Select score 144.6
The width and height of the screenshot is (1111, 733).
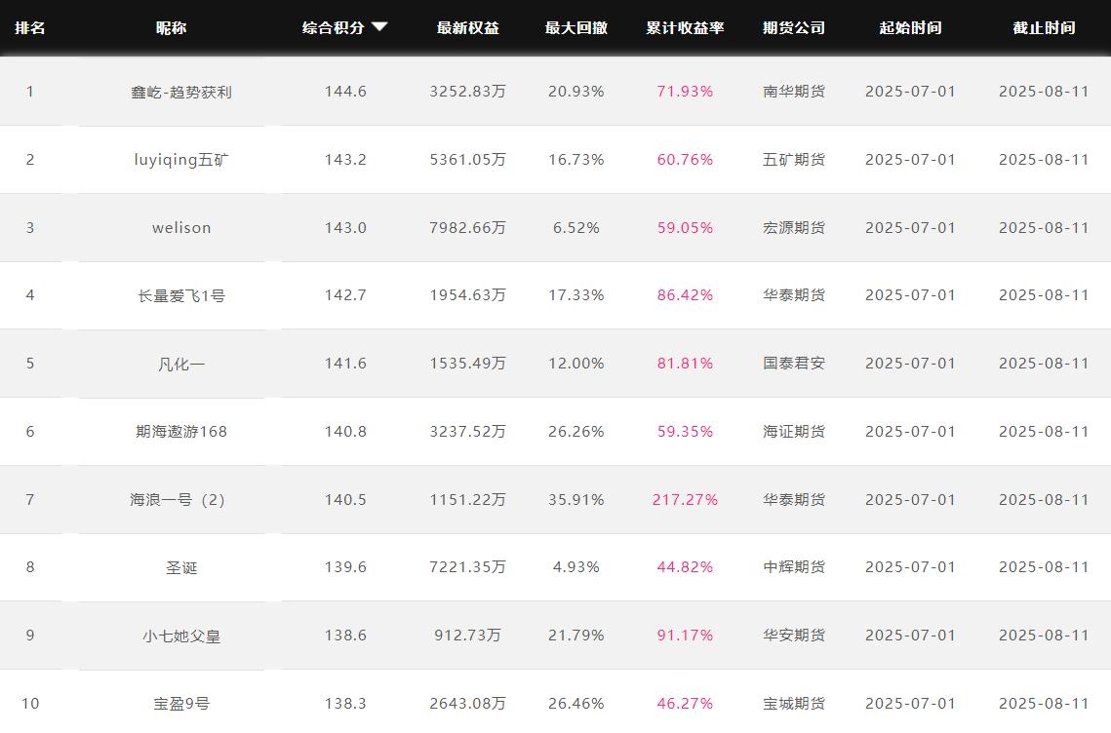[x=345, y=92]
